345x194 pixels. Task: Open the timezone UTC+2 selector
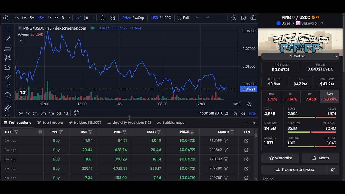click(214, 113)
